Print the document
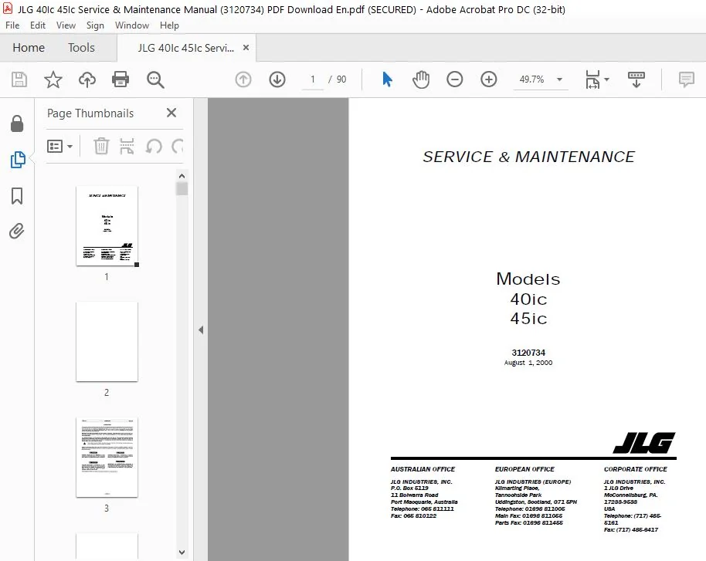 pos(120,79)
